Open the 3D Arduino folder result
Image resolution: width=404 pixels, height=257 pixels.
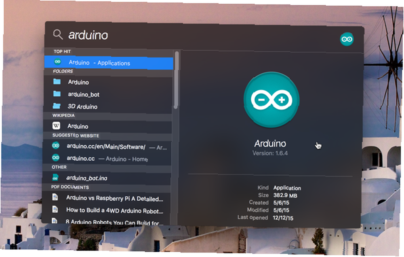108,106
